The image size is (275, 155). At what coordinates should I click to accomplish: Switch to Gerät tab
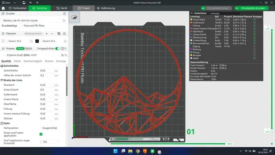pos(62,8)
